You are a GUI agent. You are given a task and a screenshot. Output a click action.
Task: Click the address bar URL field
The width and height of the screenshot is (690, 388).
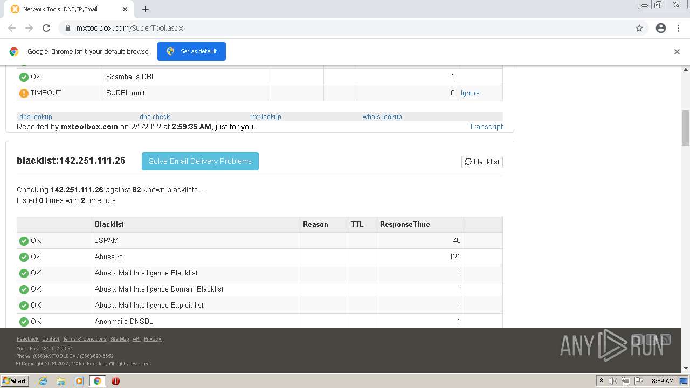coord(345,28)
